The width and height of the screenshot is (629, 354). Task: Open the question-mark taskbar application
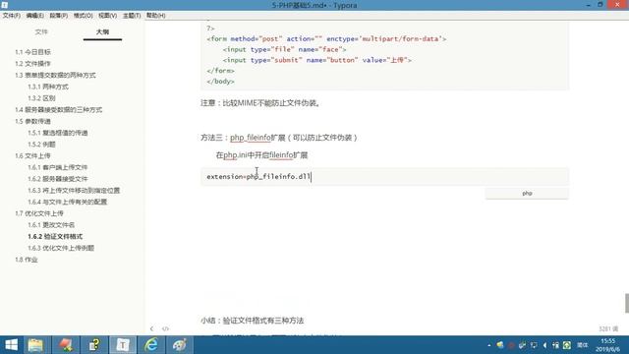[94, 345]
